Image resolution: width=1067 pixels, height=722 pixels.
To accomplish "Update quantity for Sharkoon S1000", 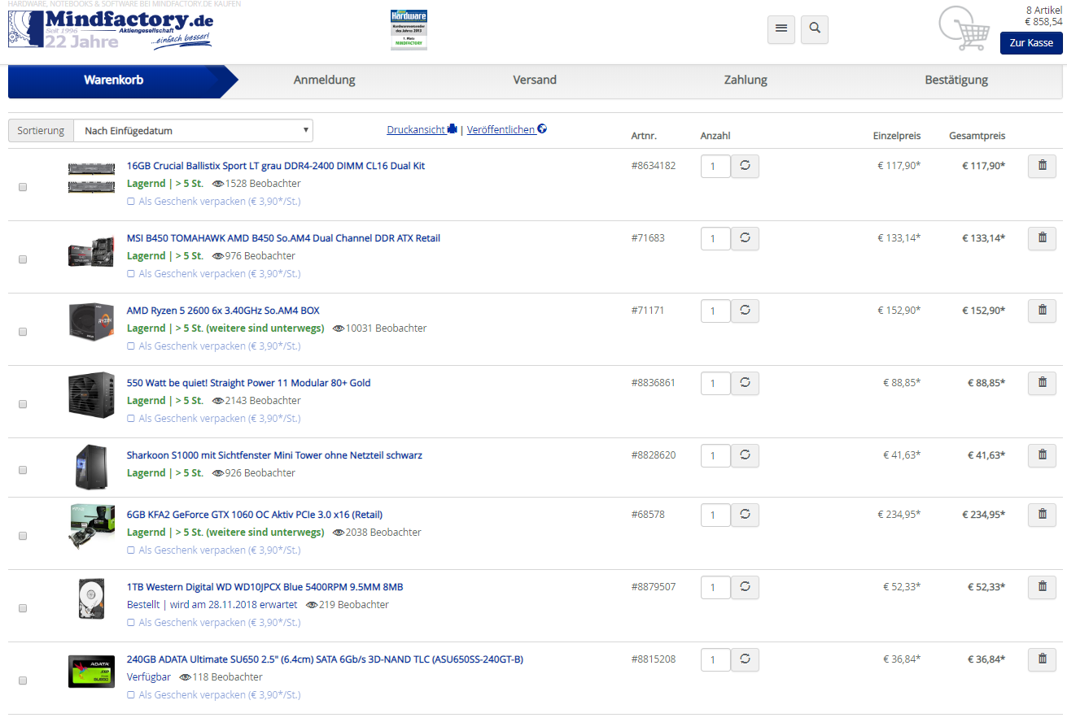I will [x=745, y=456].
